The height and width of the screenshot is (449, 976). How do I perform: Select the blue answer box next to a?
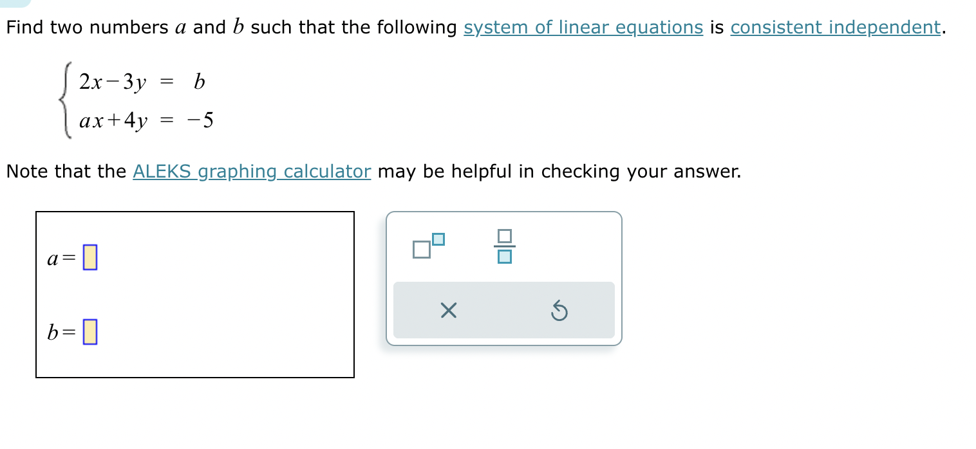click(x=89, y=258)
